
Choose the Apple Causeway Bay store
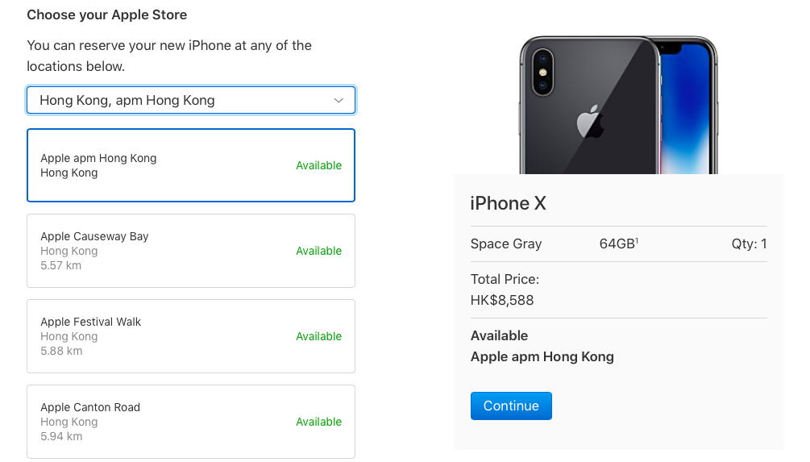click(190, 251)
